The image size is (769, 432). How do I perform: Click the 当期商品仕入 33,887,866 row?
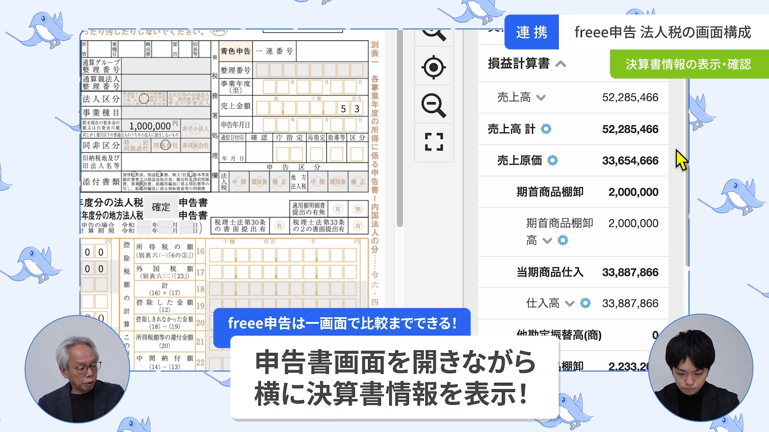(x=573, y=272)
